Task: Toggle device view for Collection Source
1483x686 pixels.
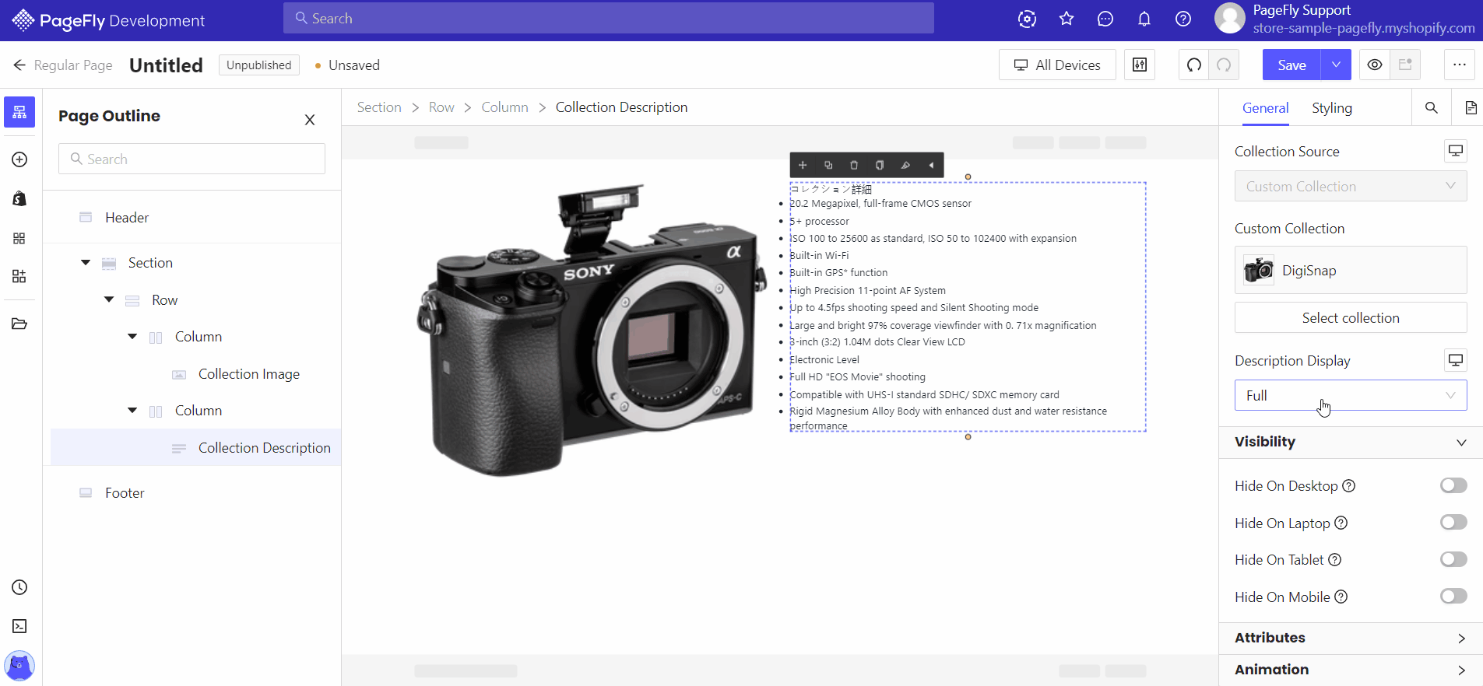Action: 1456,150
